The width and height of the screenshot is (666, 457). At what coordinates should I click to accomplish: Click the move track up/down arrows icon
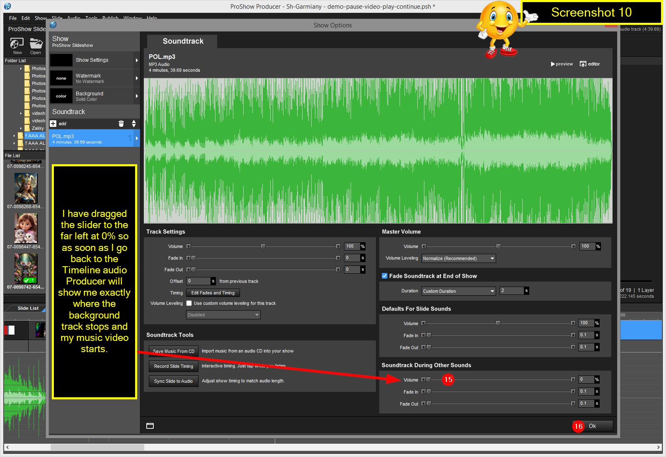click(134, 124)
